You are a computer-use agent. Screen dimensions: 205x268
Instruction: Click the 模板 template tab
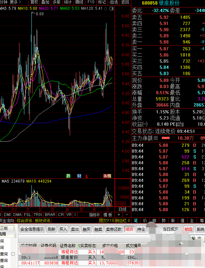pyautogui.click(x=108, y=214)
